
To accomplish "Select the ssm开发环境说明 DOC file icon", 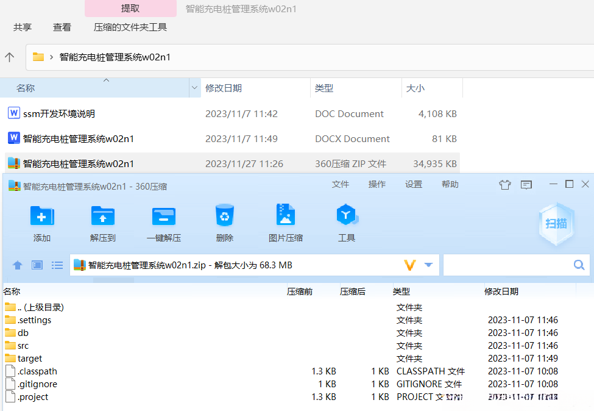I will 14,113.
